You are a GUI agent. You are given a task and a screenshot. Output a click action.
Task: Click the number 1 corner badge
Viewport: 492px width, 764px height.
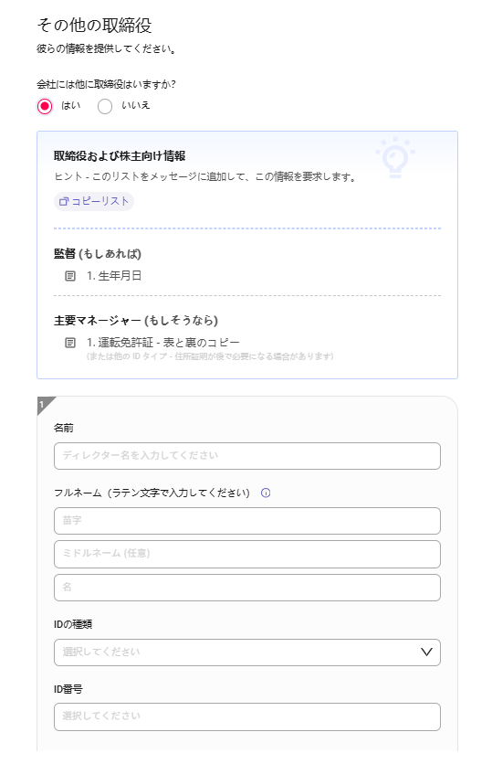(x=43, y=405)
